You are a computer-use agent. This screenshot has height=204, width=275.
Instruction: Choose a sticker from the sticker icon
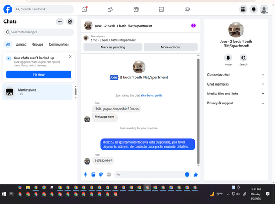coord(101,174)
